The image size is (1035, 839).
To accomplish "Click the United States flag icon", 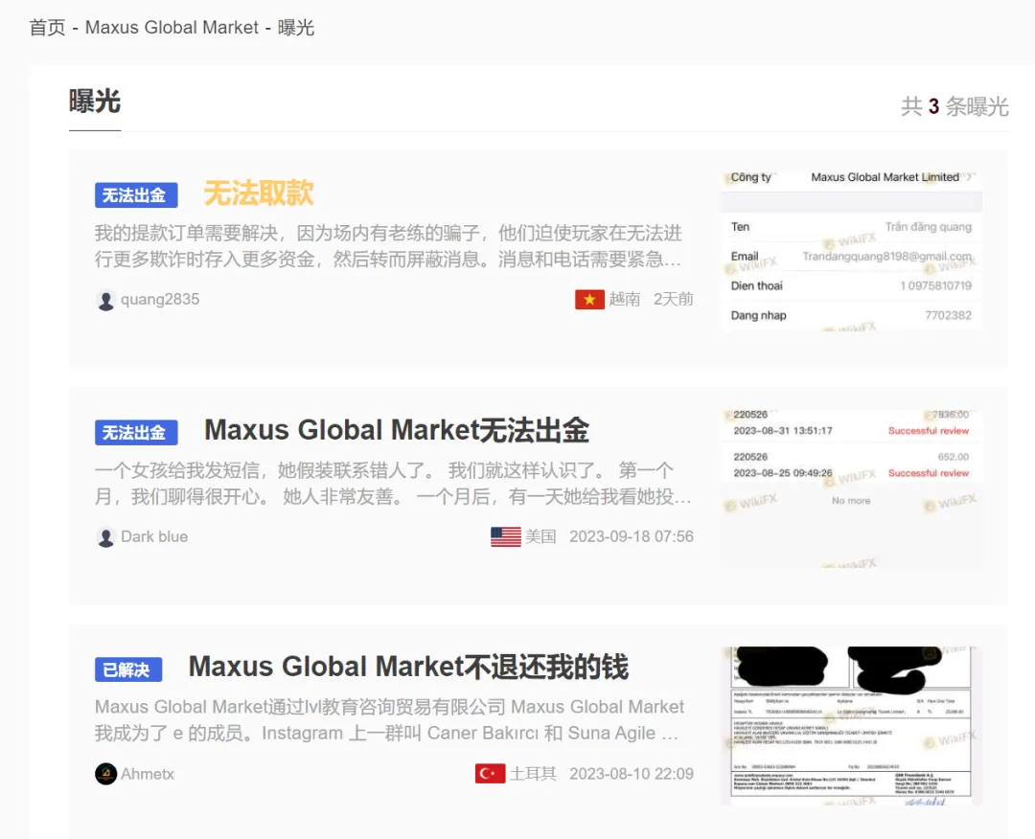I will [506, 537].
